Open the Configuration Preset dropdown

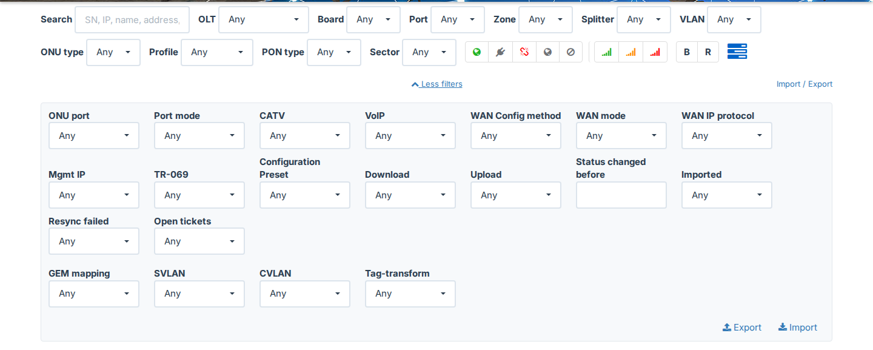pos(305,195)
